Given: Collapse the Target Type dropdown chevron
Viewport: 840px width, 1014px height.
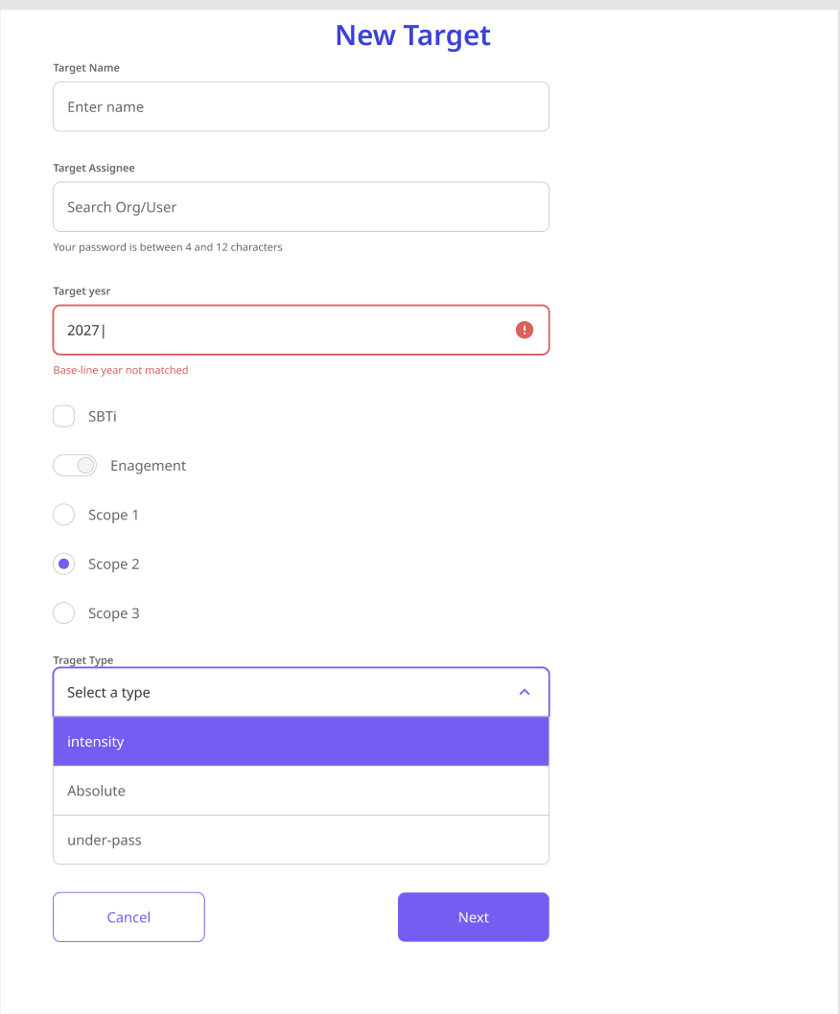Looking at the screenshot, I should (524, 691).
